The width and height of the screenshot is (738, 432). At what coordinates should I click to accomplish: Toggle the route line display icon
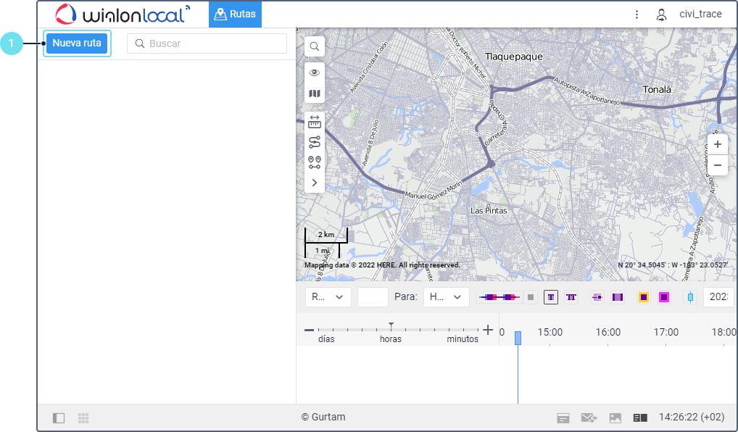(x=499, y=297)
